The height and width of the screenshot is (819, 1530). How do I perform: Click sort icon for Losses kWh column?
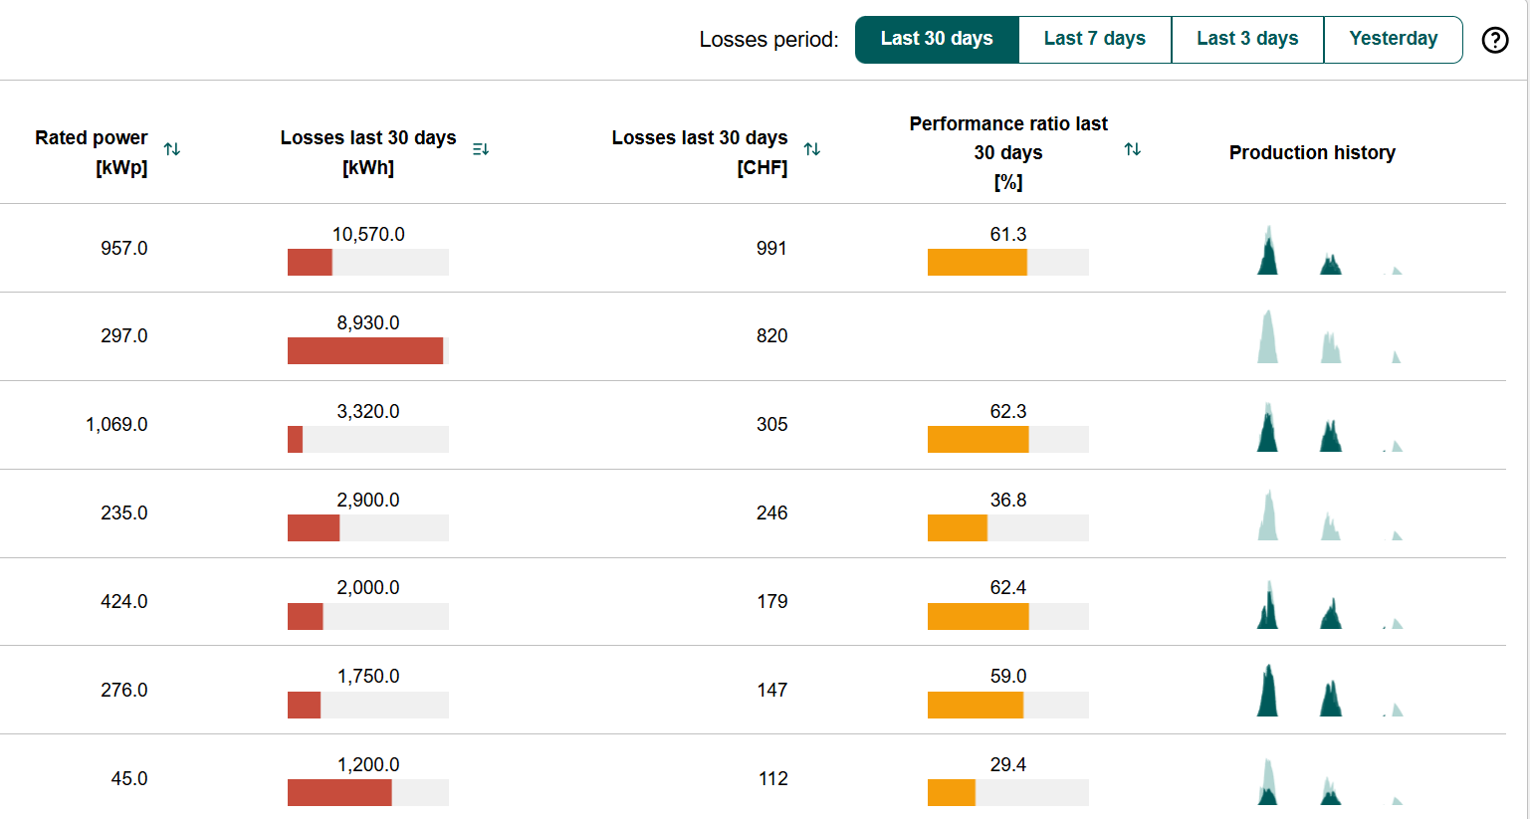481,149
